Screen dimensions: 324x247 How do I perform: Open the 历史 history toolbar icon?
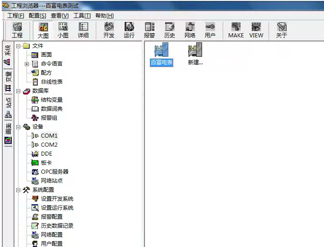pos(170,30)
